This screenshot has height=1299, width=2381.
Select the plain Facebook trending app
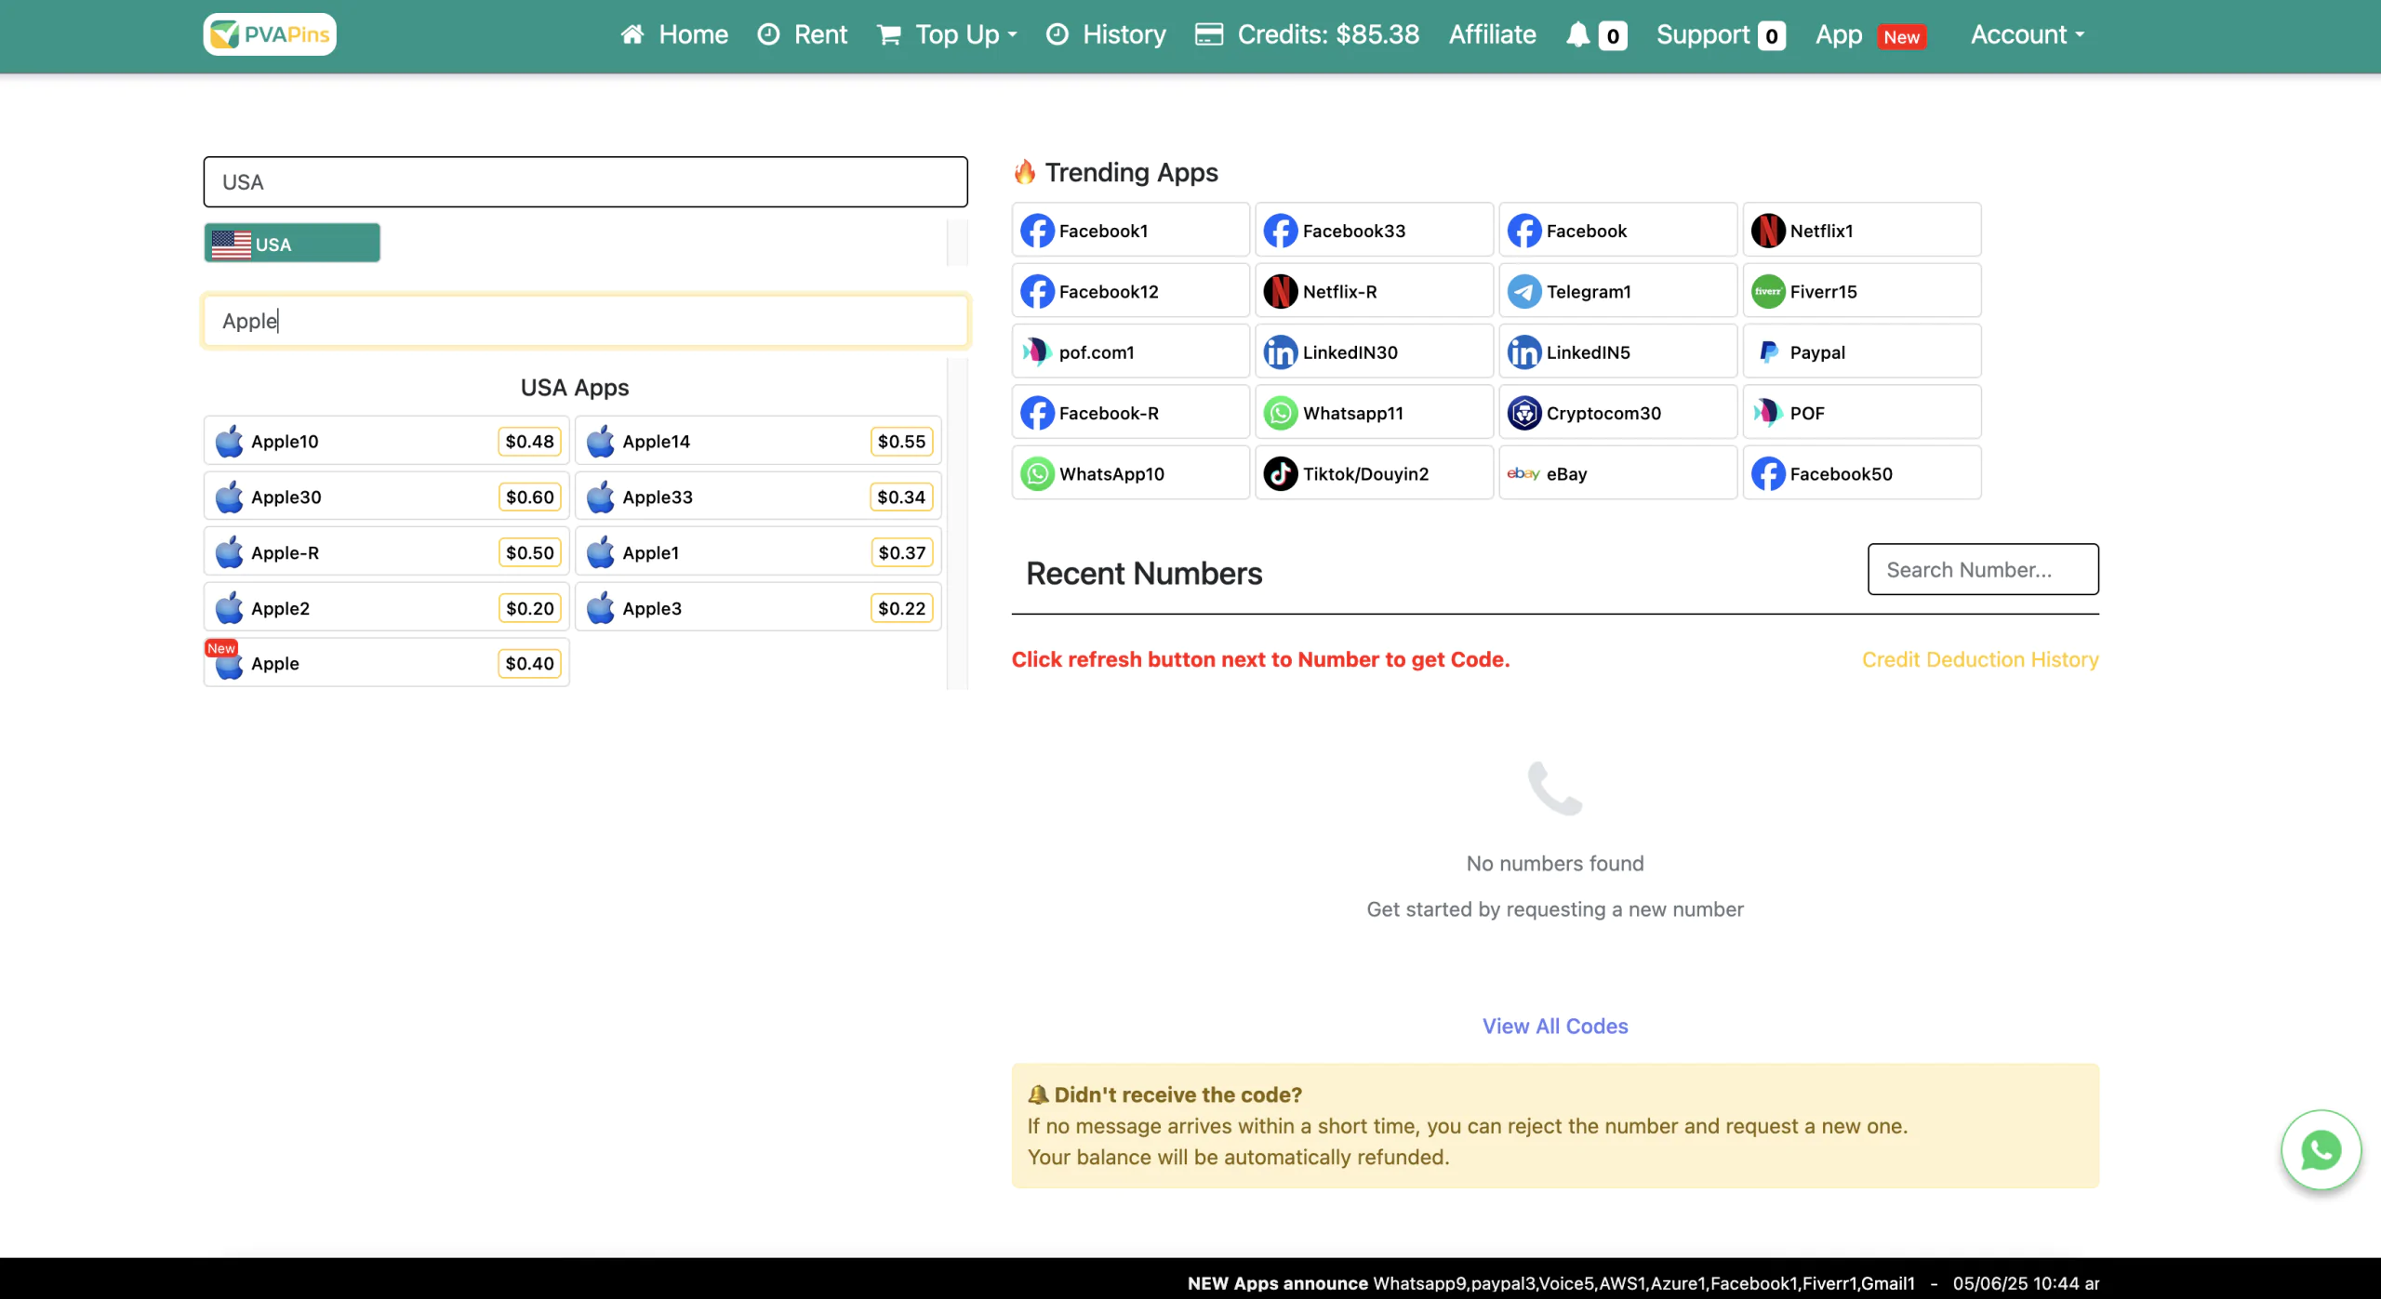pos(1617,230)
